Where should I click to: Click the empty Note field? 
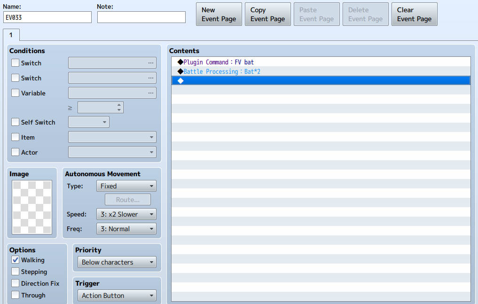(x=141, y=17)
